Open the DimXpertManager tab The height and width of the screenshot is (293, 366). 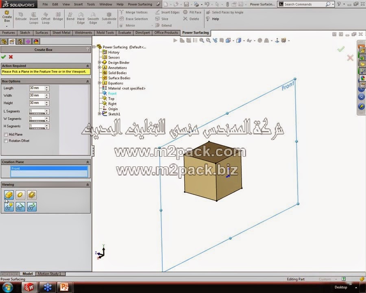tap(28, 42)
